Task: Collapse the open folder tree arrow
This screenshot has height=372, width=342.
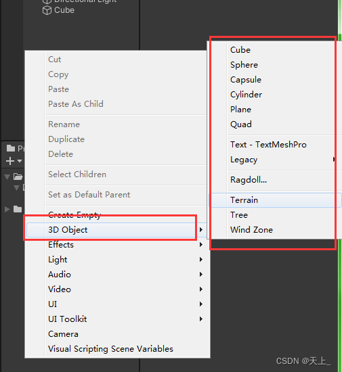Action: [7, 177]
